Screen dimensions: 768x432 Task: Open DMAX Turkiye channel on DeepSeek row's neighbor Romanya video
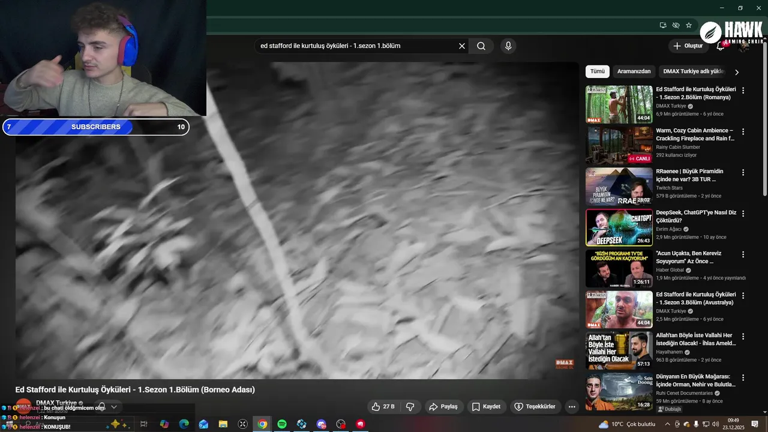[x=671, y=106]
